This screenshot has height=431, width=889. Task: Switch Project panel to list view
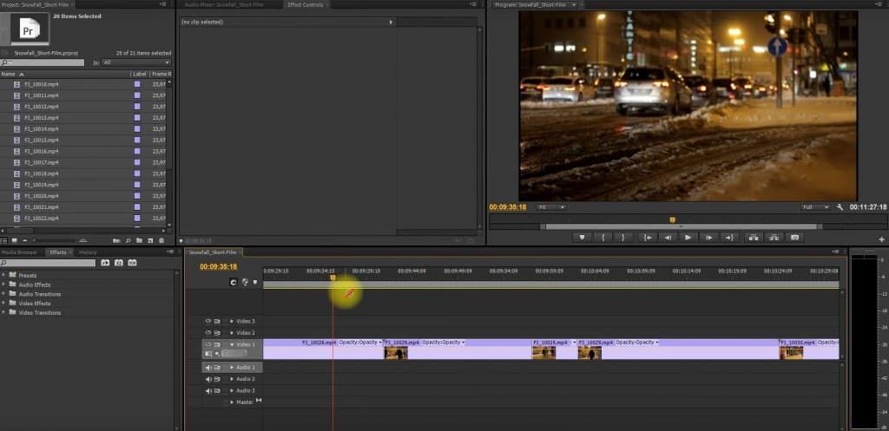(4, 241)
